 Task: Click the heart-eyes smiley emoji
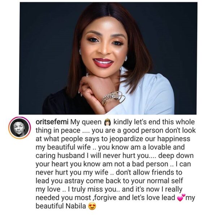(92, 206)
